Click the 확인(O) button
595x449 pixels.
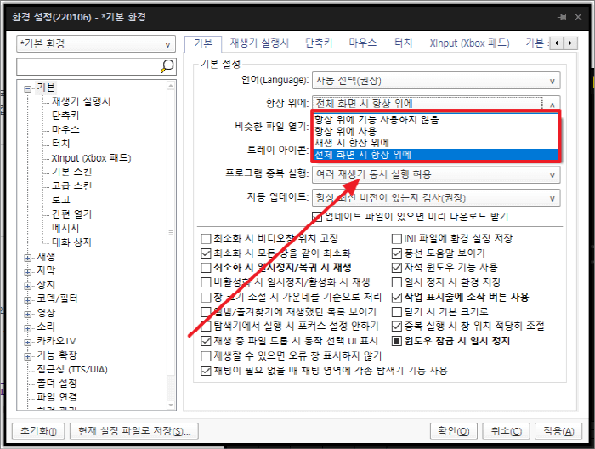click(x=454, y=431)
